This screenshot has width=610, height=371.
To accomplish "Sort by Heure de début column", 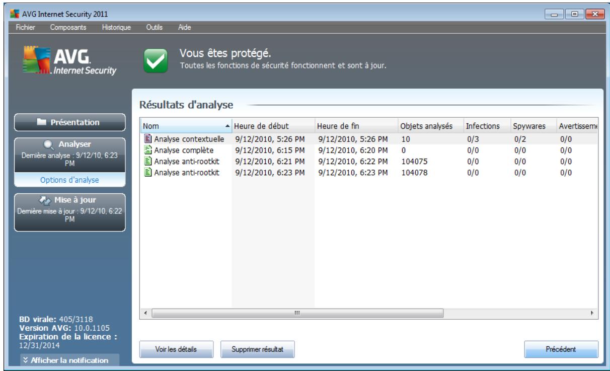I will tap(273, 126).
